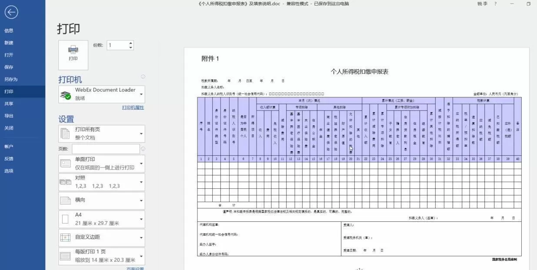Click the A4 paper size icon

tap(65, 219)
